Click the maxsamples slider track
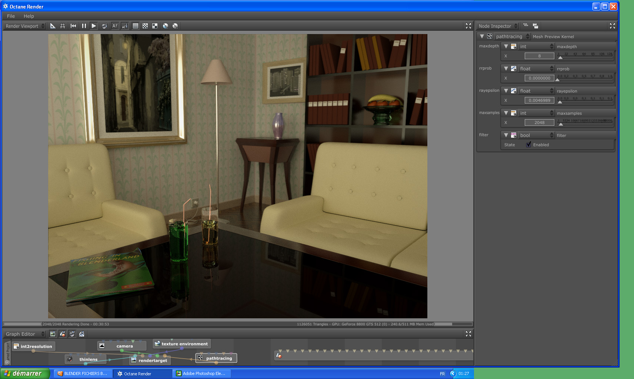The height and width of the screenshot is (379, 634). click(x=585, y=123)
